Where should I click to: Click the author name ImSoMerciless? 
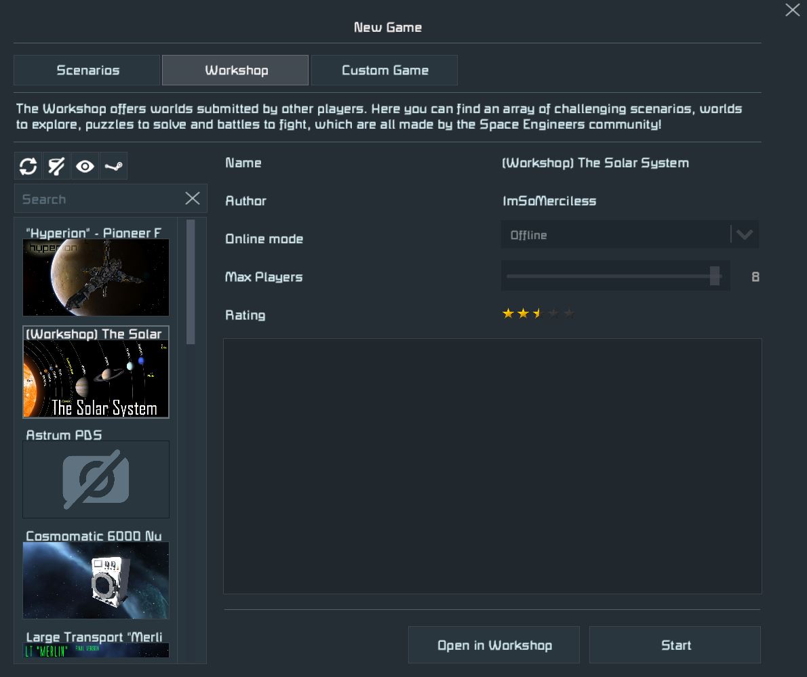click(549, 201)
